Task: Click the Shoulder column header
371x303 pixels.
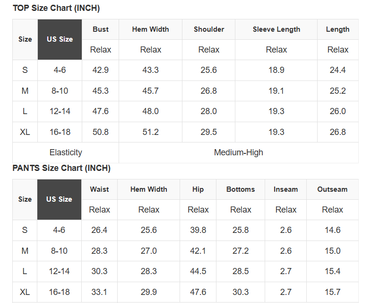Action: tap(209, 29)
